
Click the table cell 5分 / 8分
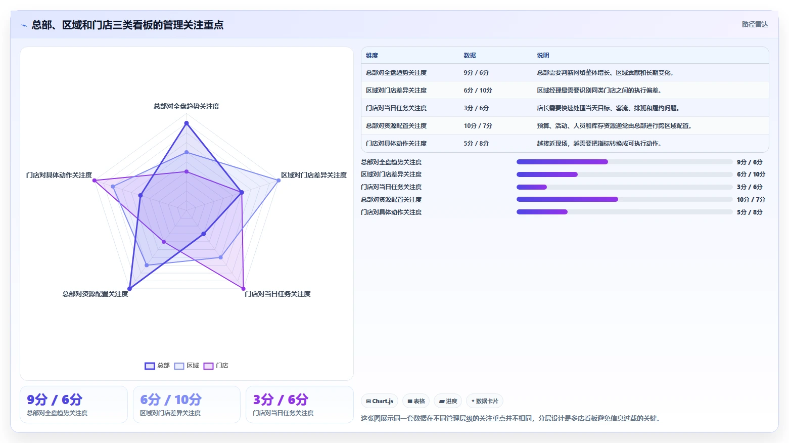tap(476, 144)
